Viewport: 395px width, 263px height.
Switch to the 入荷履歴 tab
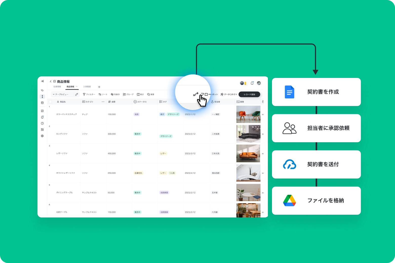tap(87, 86)
